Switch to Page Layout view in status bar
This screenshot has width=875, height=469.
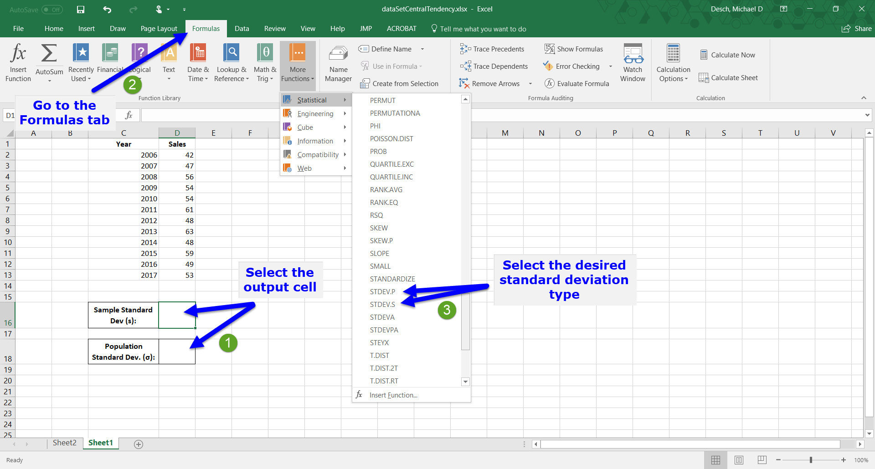(739, 460)
